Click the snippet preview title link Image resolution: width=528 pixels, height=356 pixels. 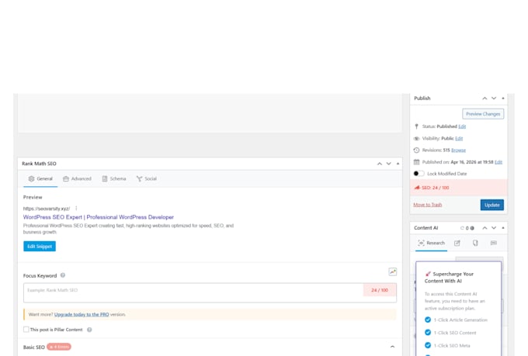click(99, 217)
